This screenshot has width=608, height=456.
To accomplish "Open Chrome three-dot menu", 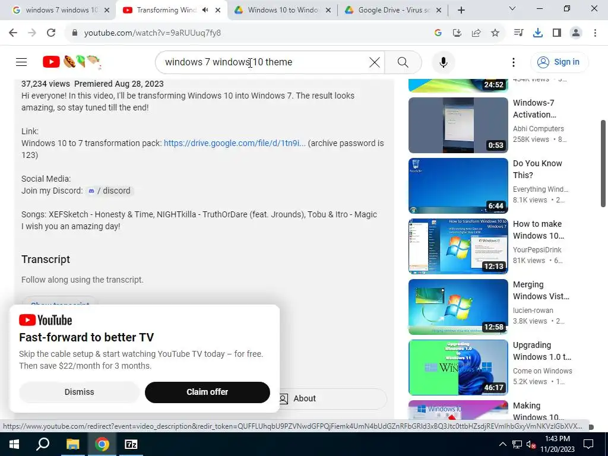I will point(595,33).
